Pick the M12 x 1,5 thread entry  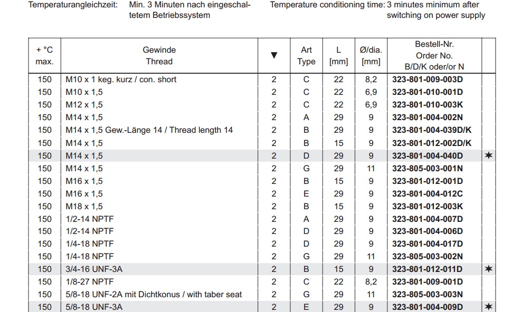tap(84, 105)
